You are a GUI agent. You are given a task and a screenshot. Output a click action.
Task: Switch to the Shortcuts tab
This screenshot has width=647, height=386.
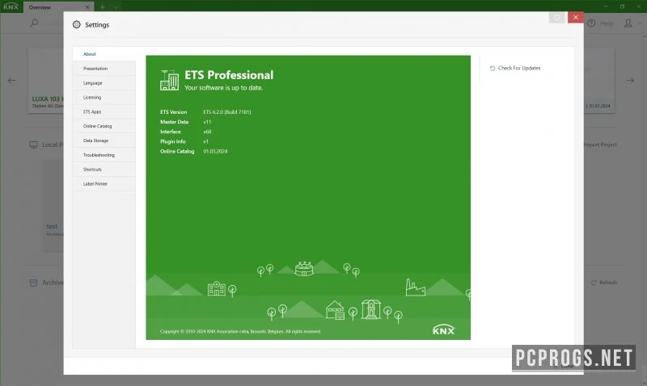(x=104, y=170)
